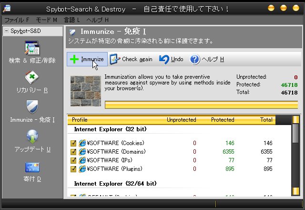Click the 寄付 D sidebar label
This screenshot has height=210, width=305.
point(32,179)
